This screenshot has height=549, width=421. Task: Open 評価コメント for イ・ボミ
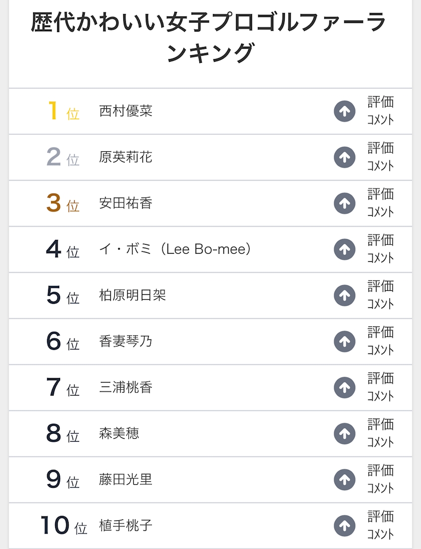(380, 250)
